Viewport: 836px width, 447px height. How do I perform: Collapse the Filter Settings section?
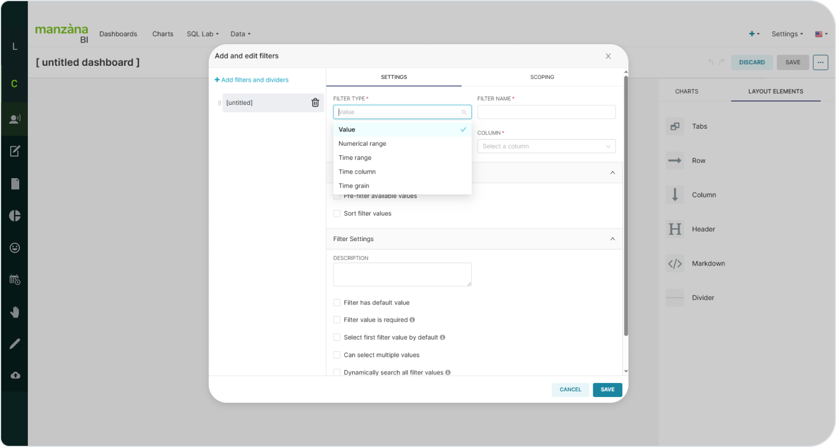point(612,239)
